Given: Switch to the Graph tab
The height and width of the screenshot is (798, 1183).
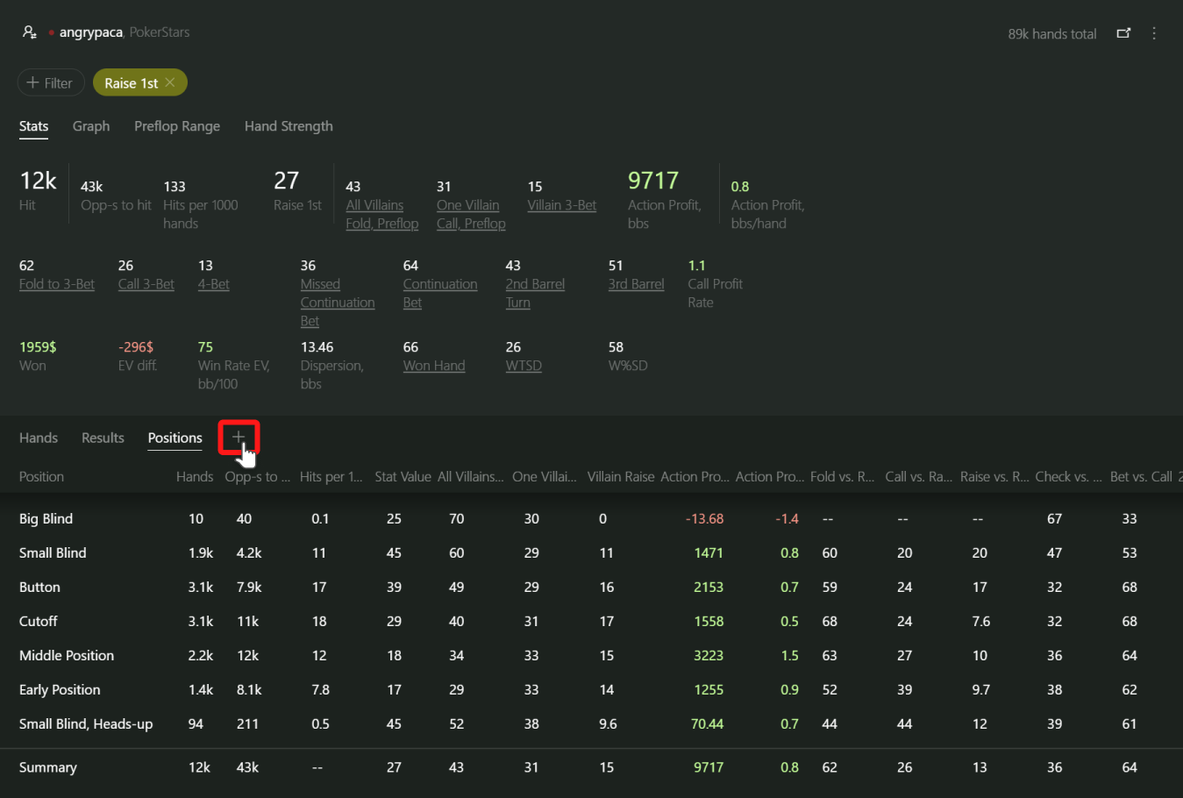Looking at the screenshot, I should click(91, 126).
